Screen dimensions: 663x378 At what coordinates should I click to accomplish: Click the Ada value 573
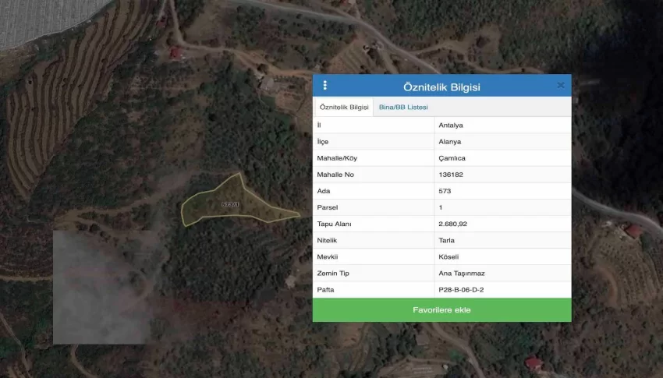445,191
